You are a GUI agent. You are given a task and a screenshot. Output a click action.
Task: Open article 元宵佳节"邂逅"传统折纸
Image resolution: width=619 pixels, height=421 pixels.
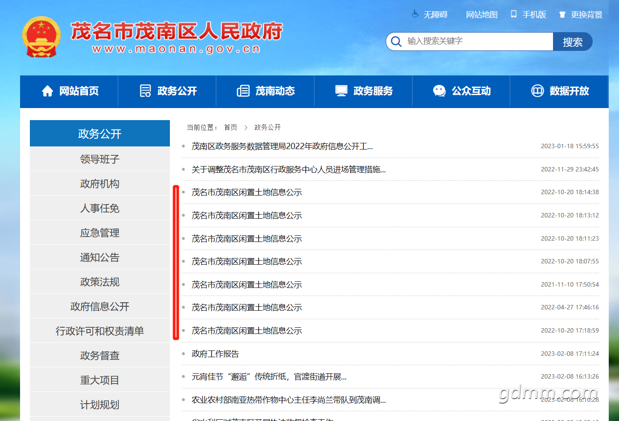(269, 377)
